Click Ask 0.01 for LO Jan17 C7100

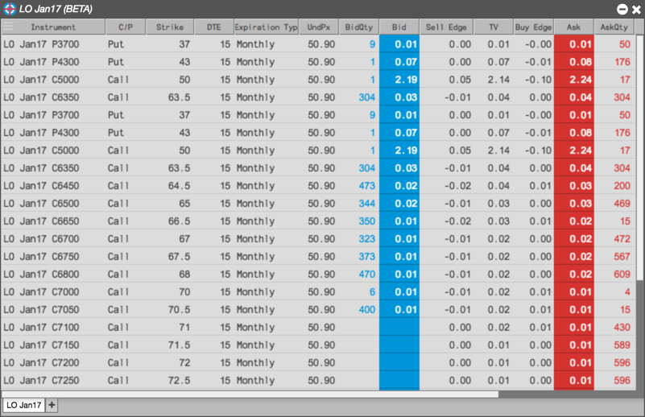point(574,328)
